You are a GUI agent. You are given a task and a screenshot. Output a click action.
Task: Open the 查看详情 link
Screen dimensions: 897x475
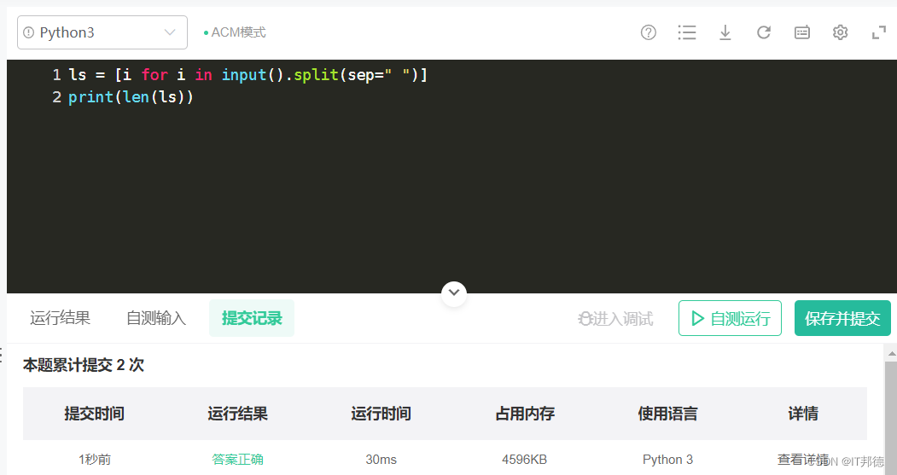click(x=802, y=459)
